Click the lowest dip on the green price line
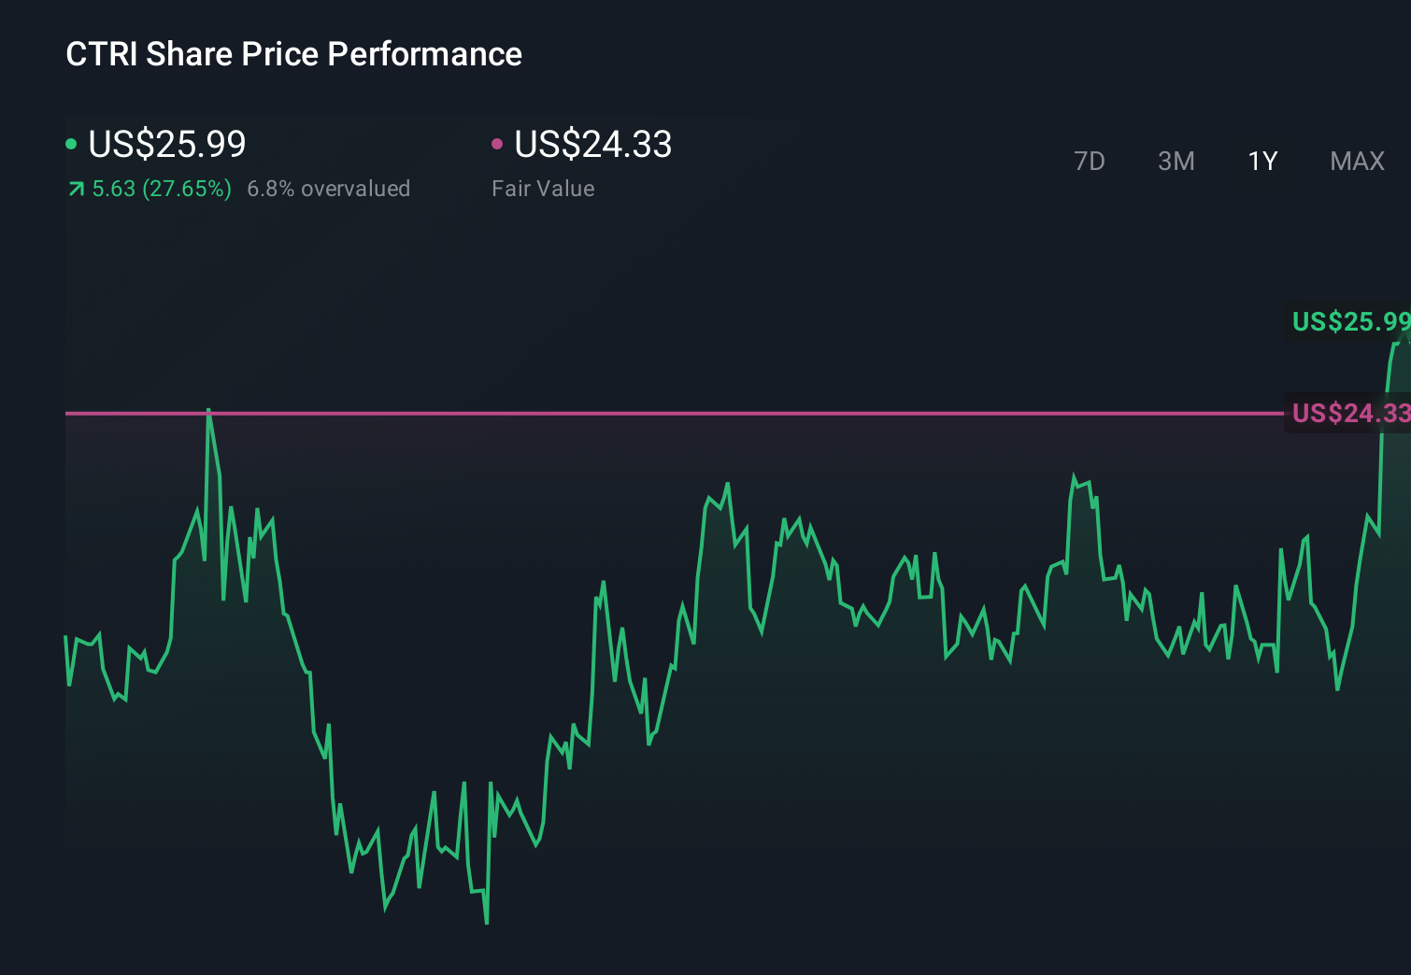Screen dimensions: 1411x975 click(487, 923)
